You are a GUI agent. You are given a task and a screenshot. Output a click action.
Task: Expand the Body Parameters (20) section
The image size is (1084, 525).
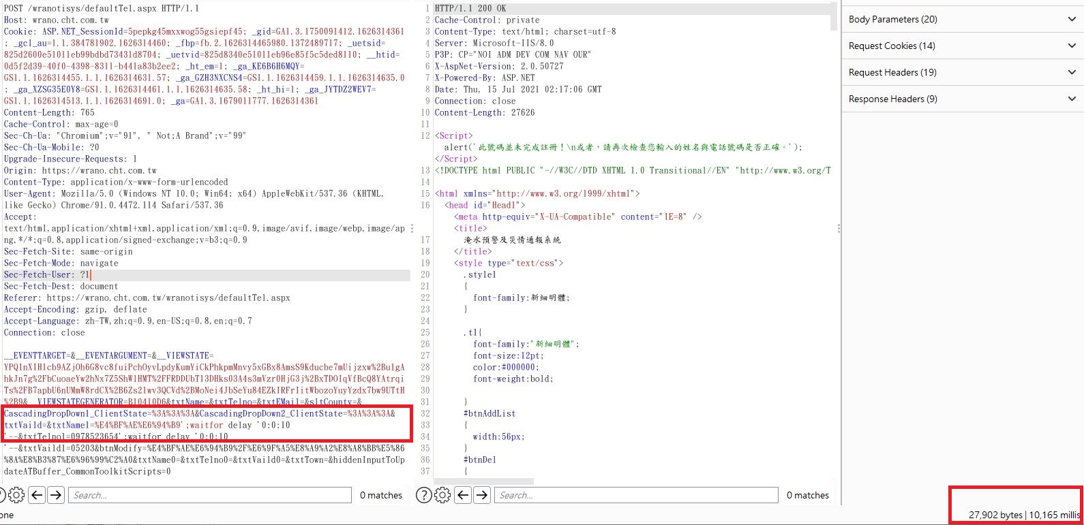[963, 19]
